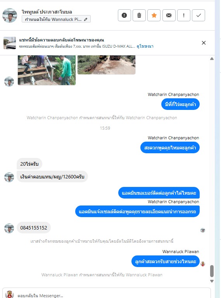Edit assignee with the pencil icon beside Wannaluck

coord(86,19)
